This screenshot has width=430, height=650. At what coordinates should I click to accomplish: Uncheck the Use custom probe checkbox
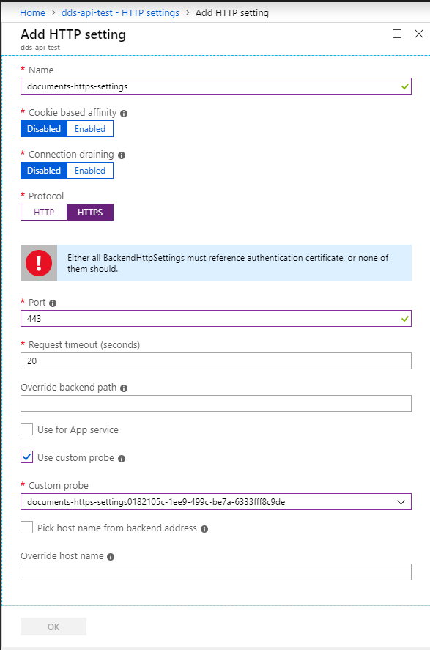click(26, 457)
